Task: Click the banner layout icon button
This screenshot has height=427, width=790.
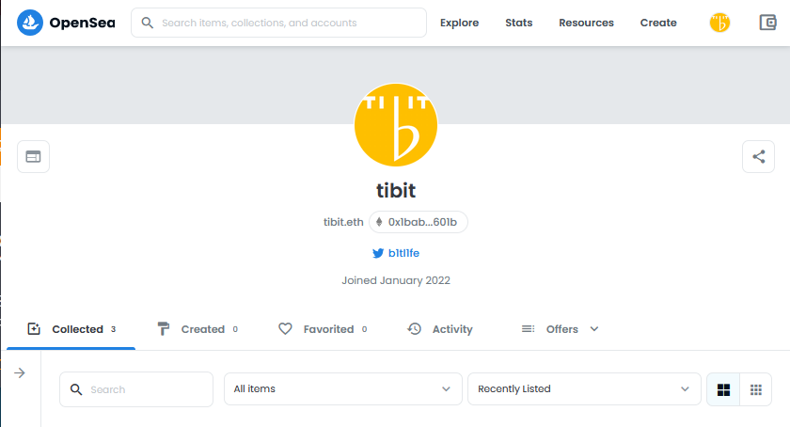Action: coord(33,156)
